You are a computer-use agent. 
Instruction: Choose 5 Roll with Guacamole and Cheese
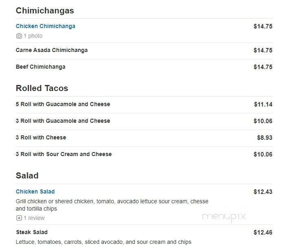63,104
